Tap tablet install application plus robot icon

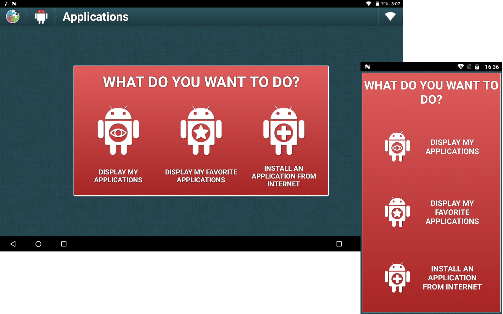coord(284,130)
